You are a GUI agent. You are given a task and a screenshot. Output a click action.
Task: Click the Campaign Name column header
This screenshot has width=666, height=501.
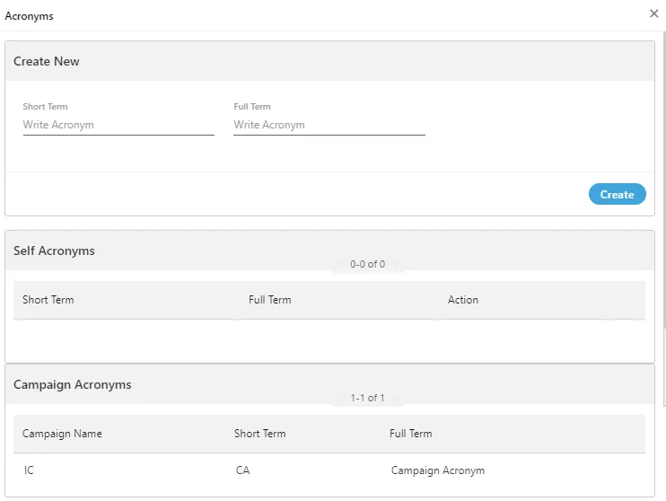pos(62,434)
